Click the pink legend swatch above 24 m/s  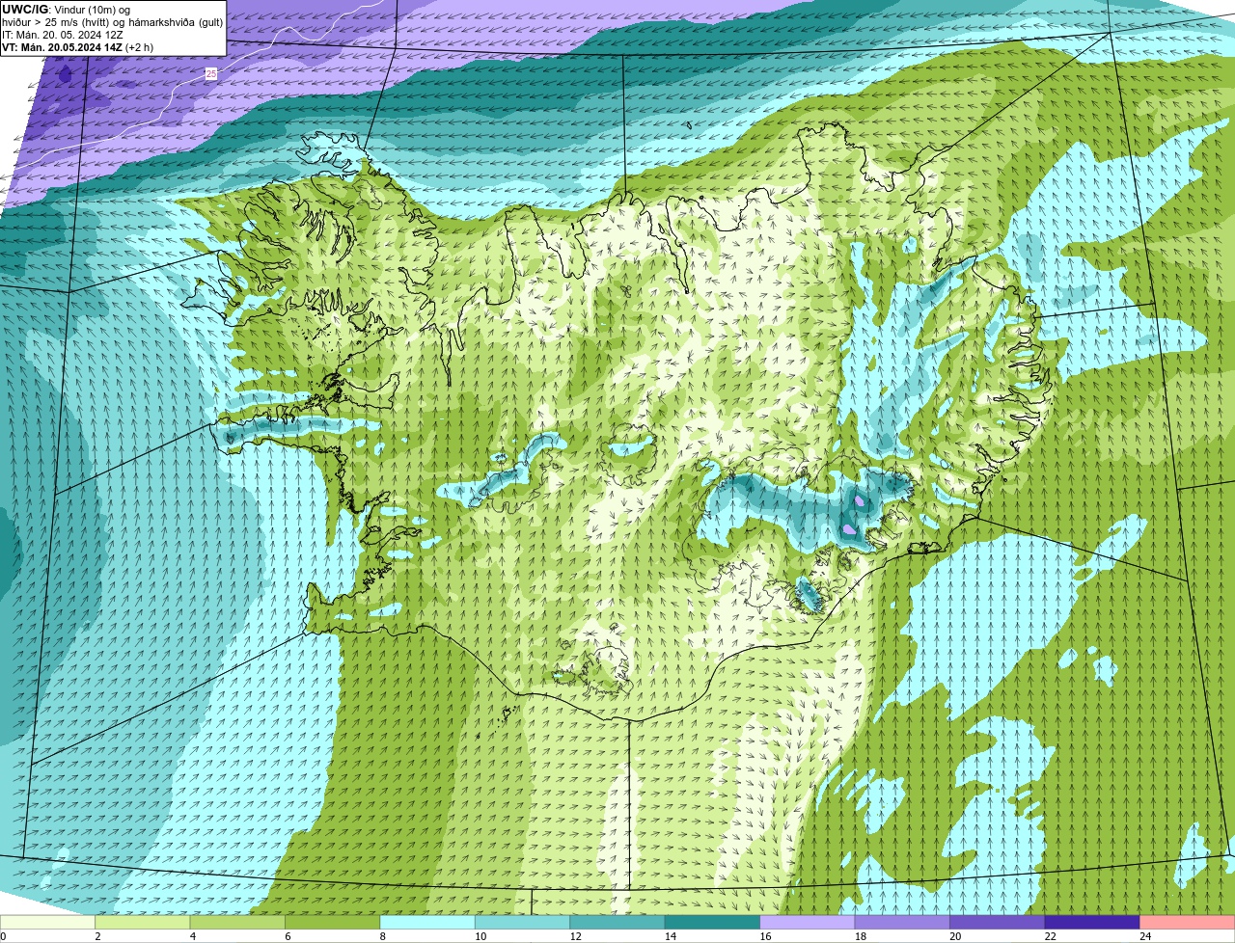click(x=1187, y=922)
